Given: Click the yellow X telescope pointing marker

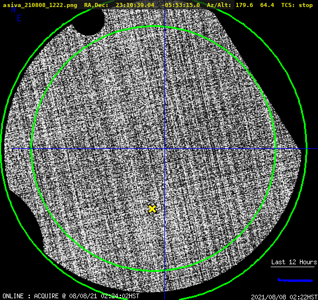Looking at the screenshot, I should [x=152, y=209].
